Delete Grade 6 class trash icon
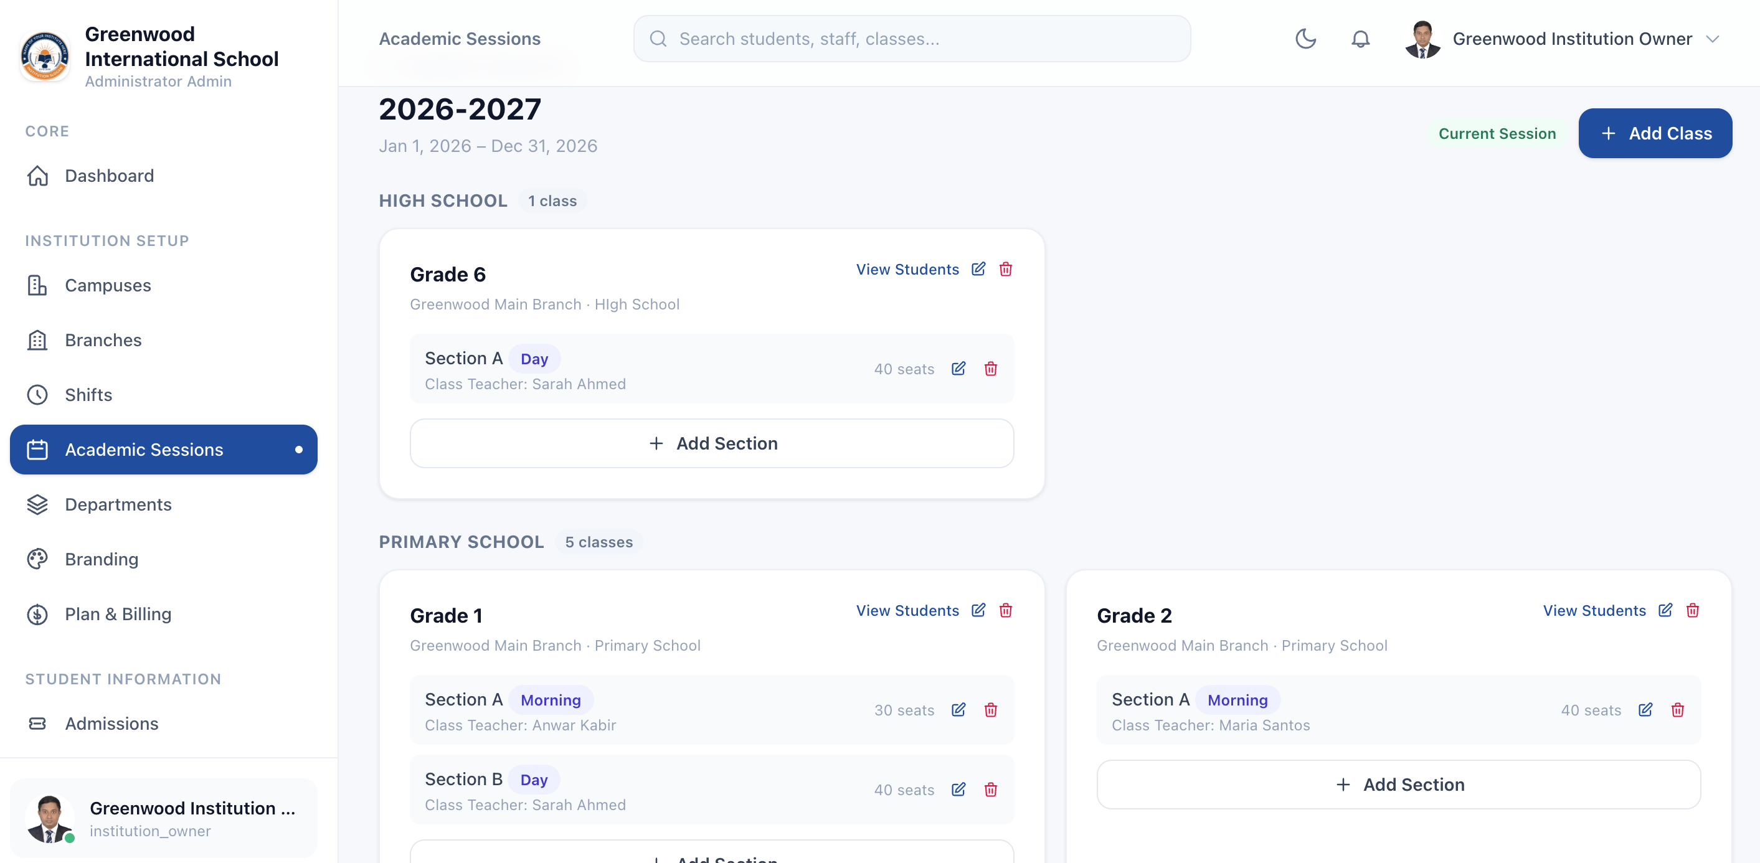 point(1006,268)
